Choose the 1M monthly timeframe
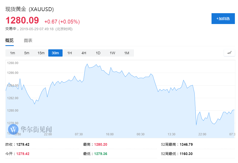238x163 pixels. click(127, 53)
